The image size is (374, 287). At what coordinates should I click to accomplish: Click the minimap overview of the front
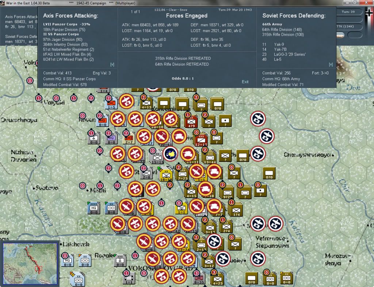coord(30,263)
